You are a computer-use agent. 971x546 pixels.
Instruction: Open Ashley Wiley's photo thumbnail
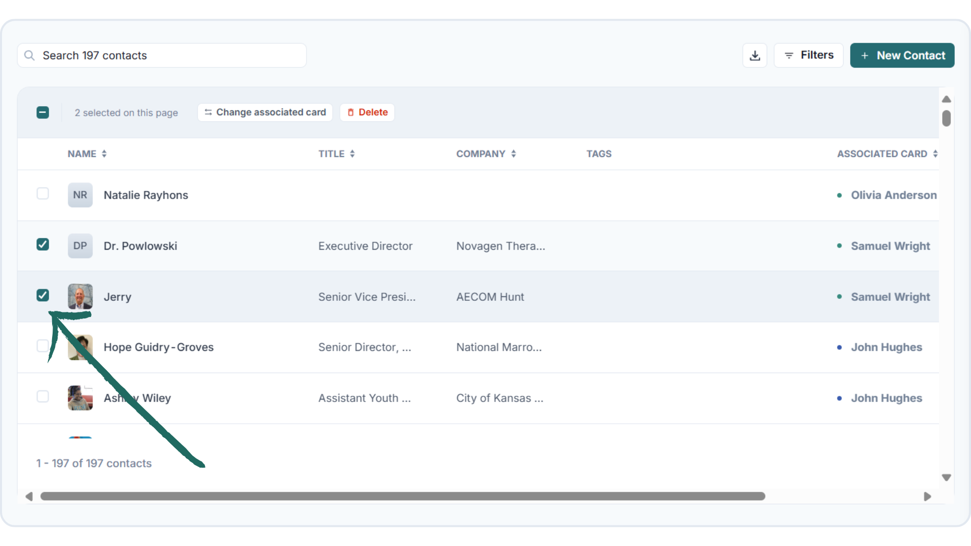(80, 398)
